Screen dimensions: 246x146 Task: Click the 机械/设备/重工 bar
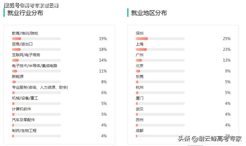tap(36, 104)
